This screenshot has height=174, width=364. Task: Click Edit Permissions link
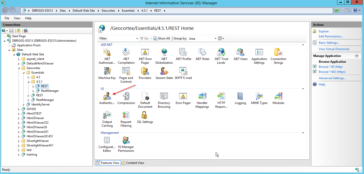coord(331,36)
